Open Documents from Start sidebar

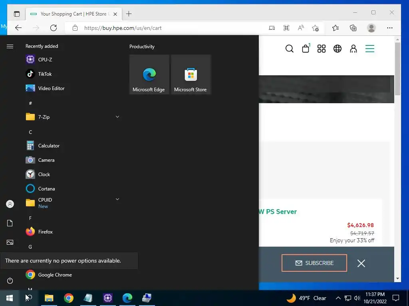click(10, 223)
